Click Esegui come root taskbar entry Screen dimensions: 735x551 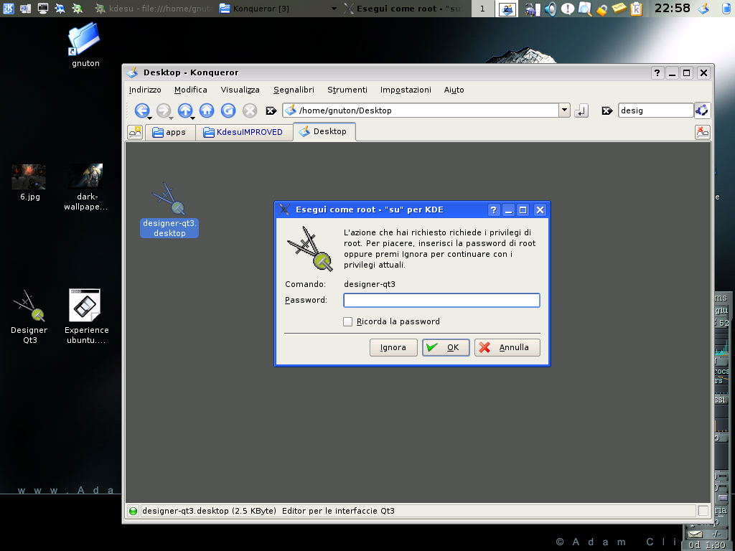click(403, 9)
